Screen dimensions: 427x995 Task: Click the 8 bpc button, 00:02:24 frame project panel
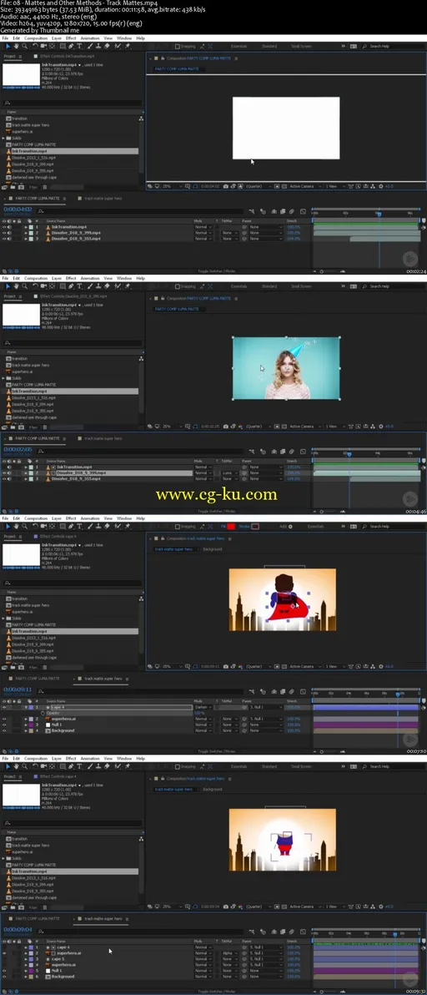(33, 187)
